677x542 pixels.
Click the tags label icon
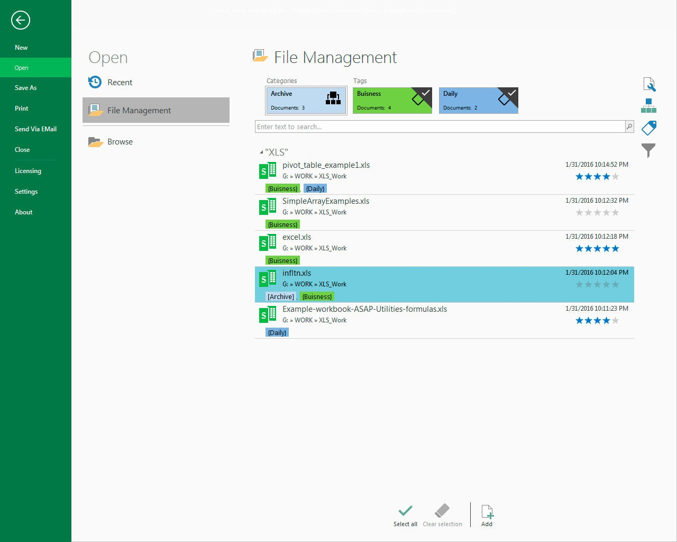tap(648, 128)
